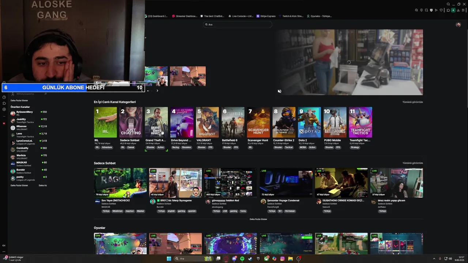Click the Windows Start button

pyautogui.click(x=169, y=259)
